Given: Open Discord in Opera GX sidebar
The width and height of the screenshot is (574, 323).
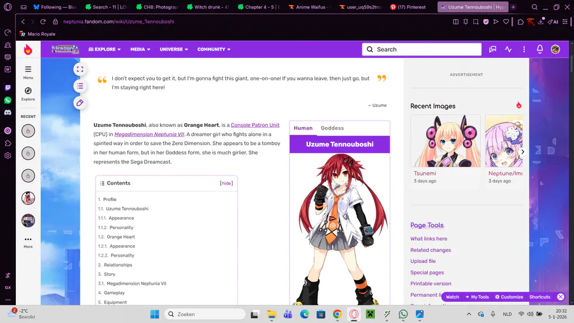Looking at the screenshot, I should point(8,112).
